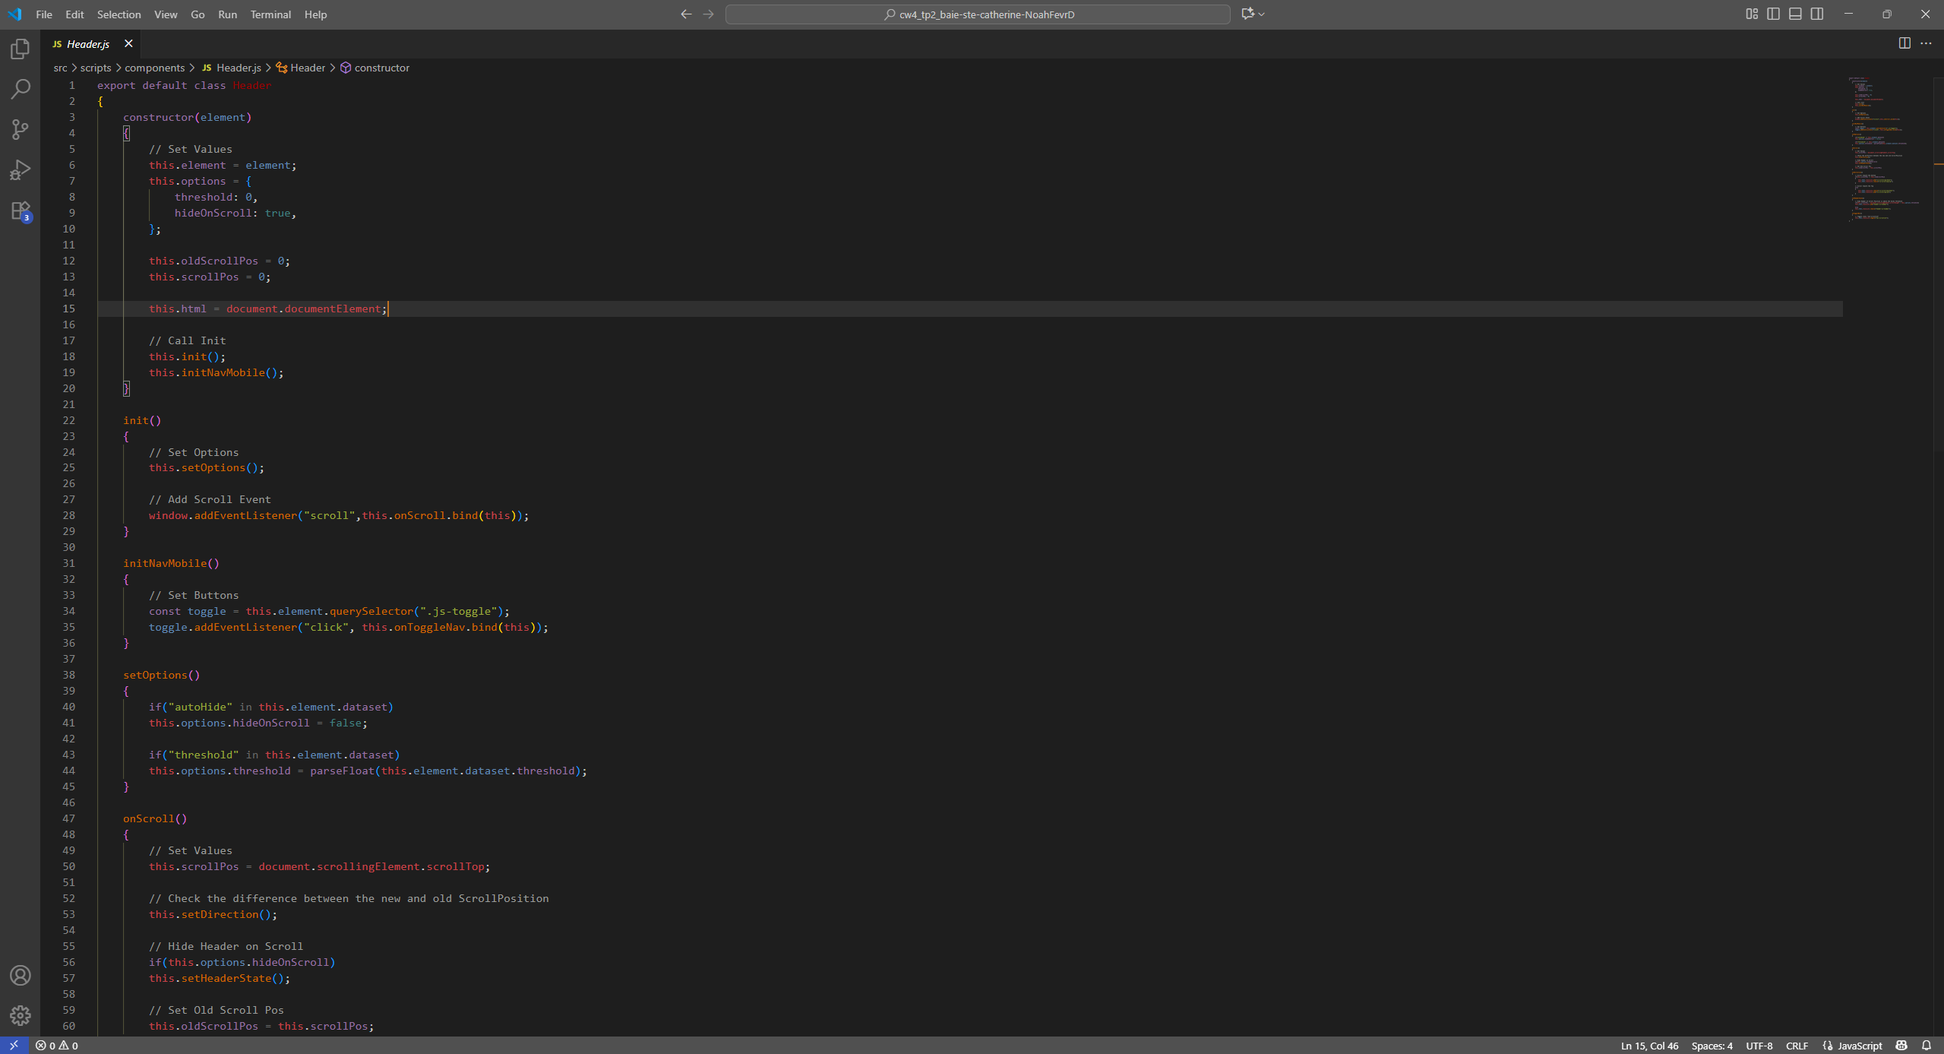The width and height of the screenshot is (1944, 1054).
Task: Expand the constructor breadcrumb item
Action: [381, 68]
